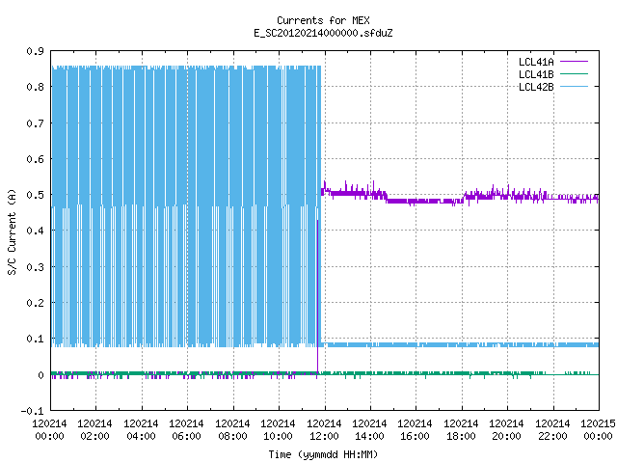Click the 0.5 y-axis tick label
Viewport: 617px width, 463px height.
point(35,195)
